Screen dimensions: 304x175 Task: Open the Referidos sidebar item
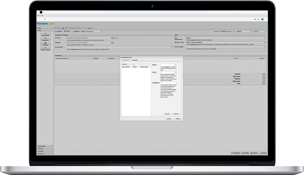[x=45, y=44]
